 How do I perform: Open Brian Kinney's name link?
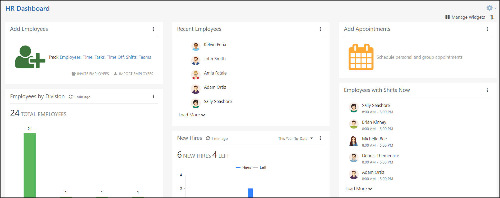click(x=374, y=122)
